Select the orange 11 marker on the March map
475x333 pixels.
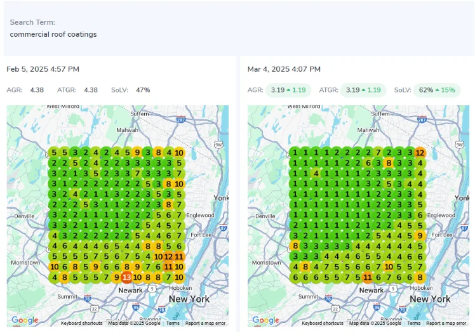pos(367,277)
